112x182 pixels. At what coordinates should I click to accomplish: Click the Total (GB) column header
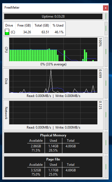point(42,25)
